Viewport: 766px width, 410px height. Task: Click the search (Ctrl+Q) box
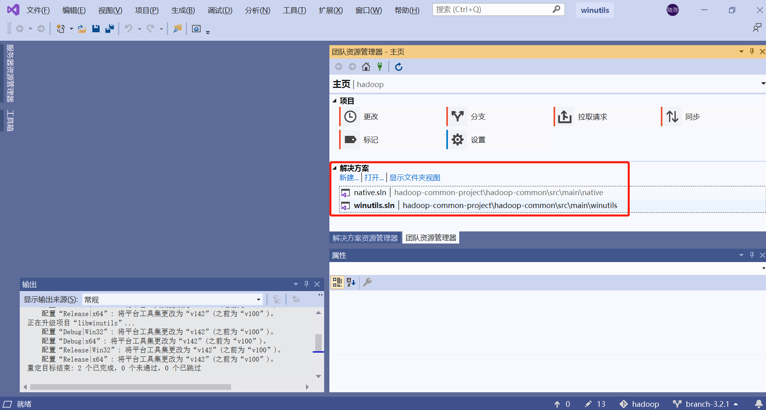pyautogui.click(x=498, y=9)
